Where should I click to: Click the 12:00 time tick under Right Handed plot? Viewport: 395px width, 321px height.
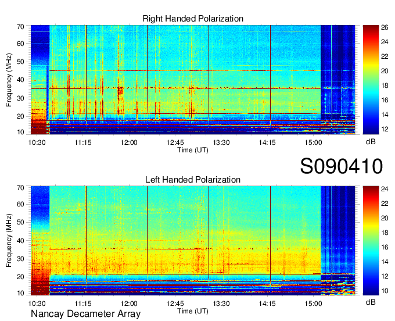click(x=129, y=142)
